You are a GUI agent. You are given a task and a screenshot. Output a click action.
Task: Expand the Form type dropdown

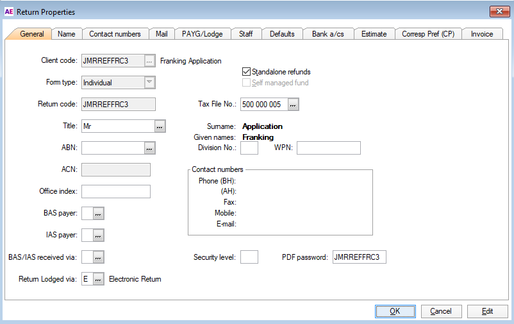[149, 82]
